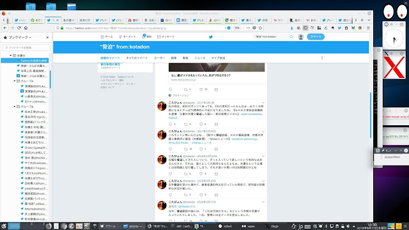409x230 pixels.
Task: Close the bookmarks sidebar
Action: (x=47, y=38)
